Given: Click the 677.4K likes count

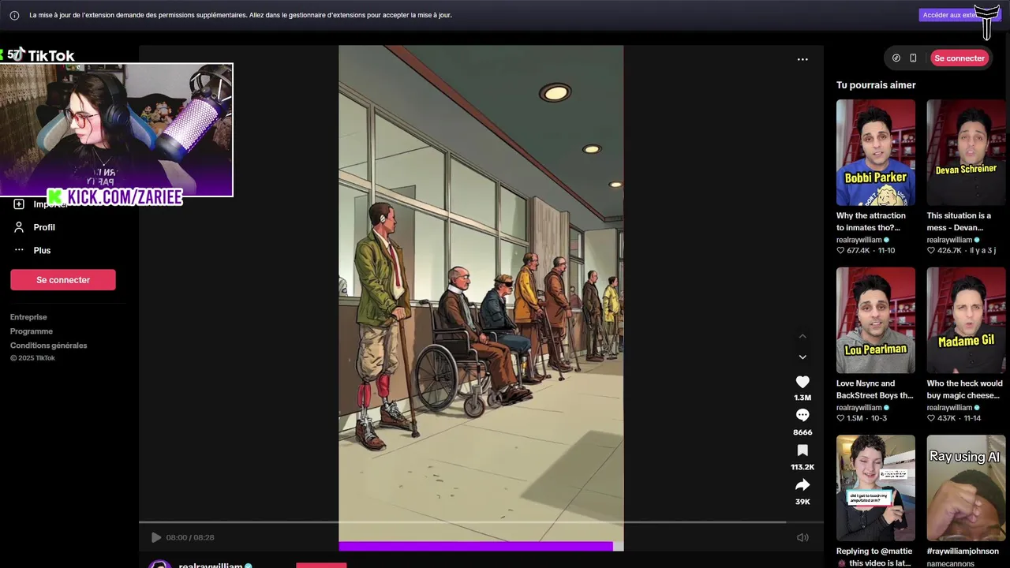Looking at the screenshot, I should (x=858, y=250).
